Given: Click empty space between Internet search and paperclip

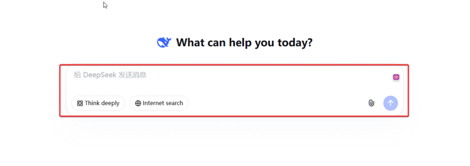Looking at the screenshot, I should tap(277, 103).
